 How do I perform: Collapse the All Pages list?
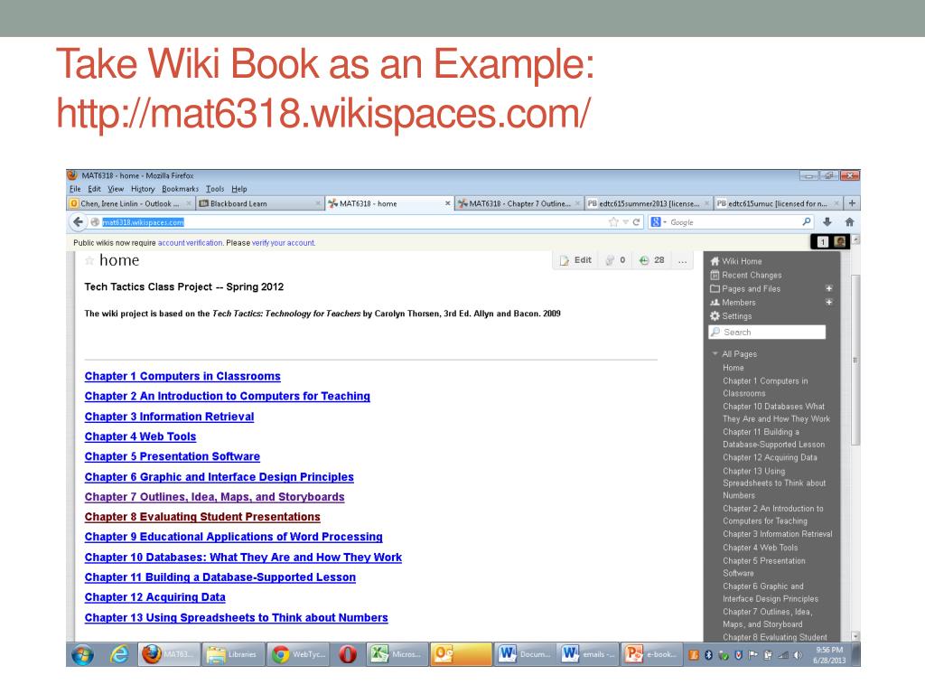pyautogui.click(x=715, y=354)
